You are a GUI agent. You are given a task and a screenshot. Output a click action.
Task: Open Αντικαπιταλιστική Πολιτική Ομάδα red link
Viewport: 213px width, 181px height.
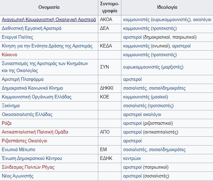point(35,132)
